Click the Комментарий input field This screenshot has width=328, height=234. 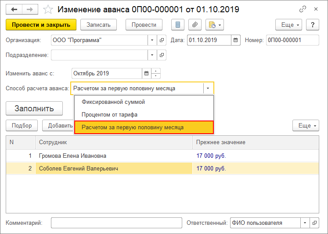(x=116, y=223)
